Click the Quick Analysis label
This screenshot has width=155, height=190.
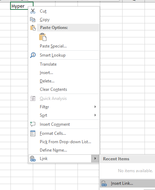coord(53,98)
